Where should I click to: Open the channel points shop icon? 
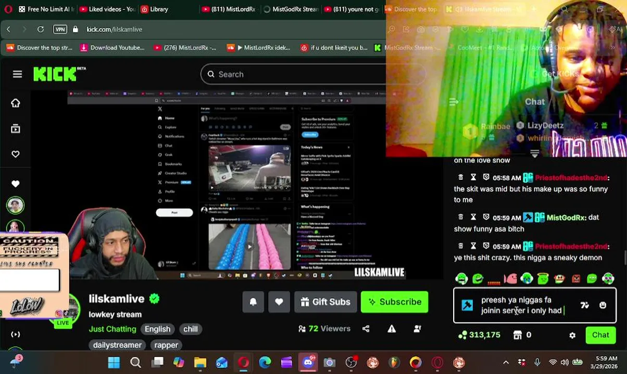point(518,336)
